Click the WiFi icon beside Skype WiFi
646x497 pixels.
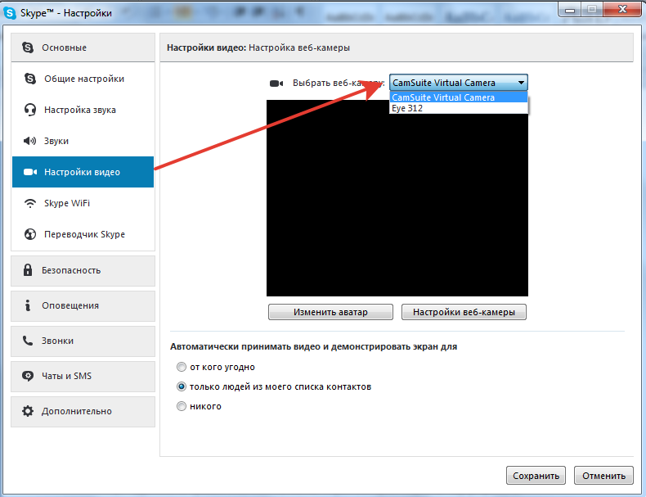pyautogui.click(x=30, y=203)
